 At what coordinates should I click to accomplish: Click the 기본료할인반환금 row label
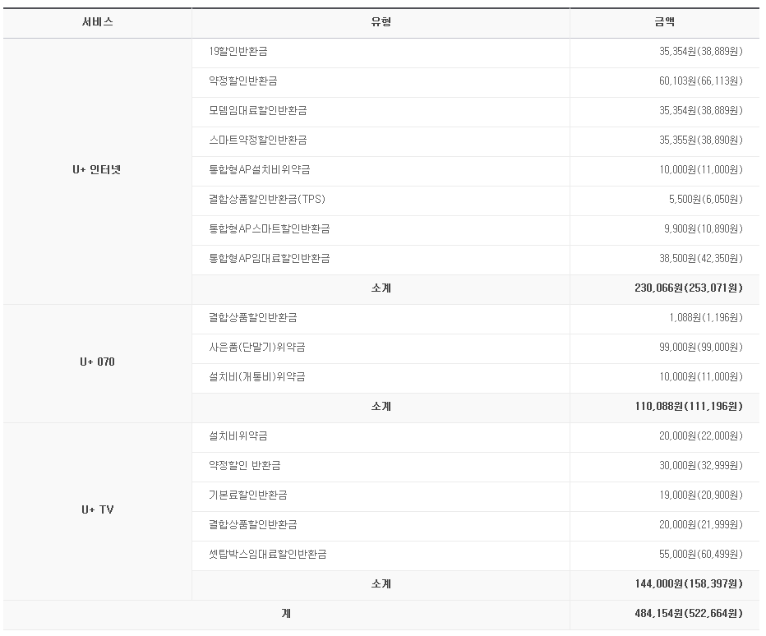tap(247, 495)
